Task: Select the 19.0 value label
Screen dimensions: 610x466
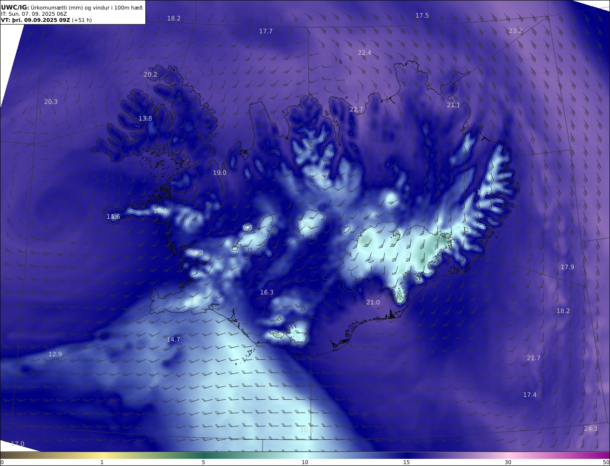Action: [x=220, y=172]
